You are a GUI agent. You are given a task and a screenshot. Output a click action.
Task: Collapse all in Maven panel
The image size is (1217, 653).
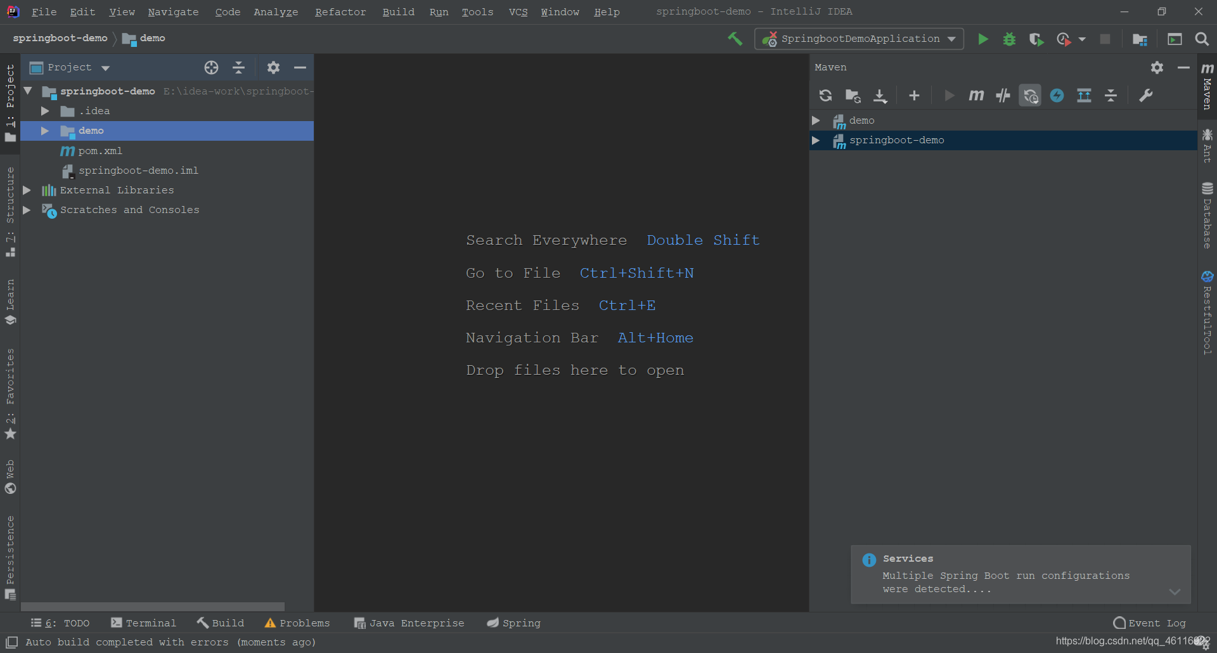pos(1111,96)
